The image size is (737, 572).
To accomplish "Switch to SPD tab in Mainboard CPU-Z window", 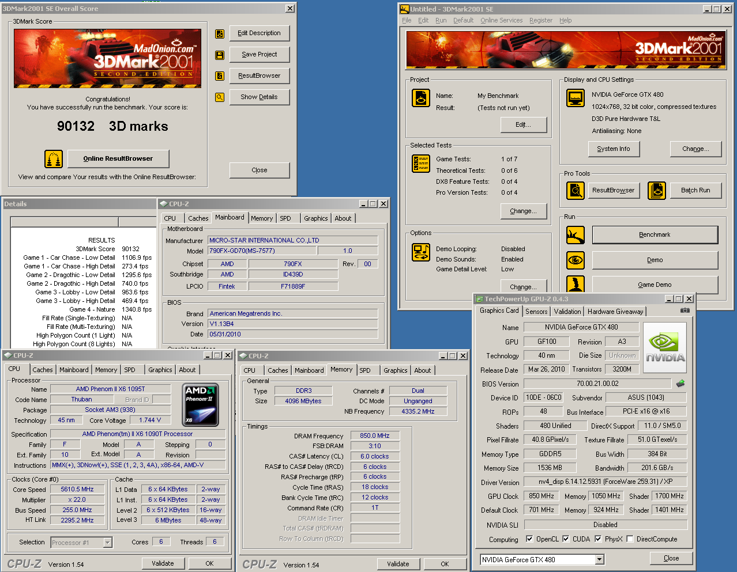I will coord(285,218).
